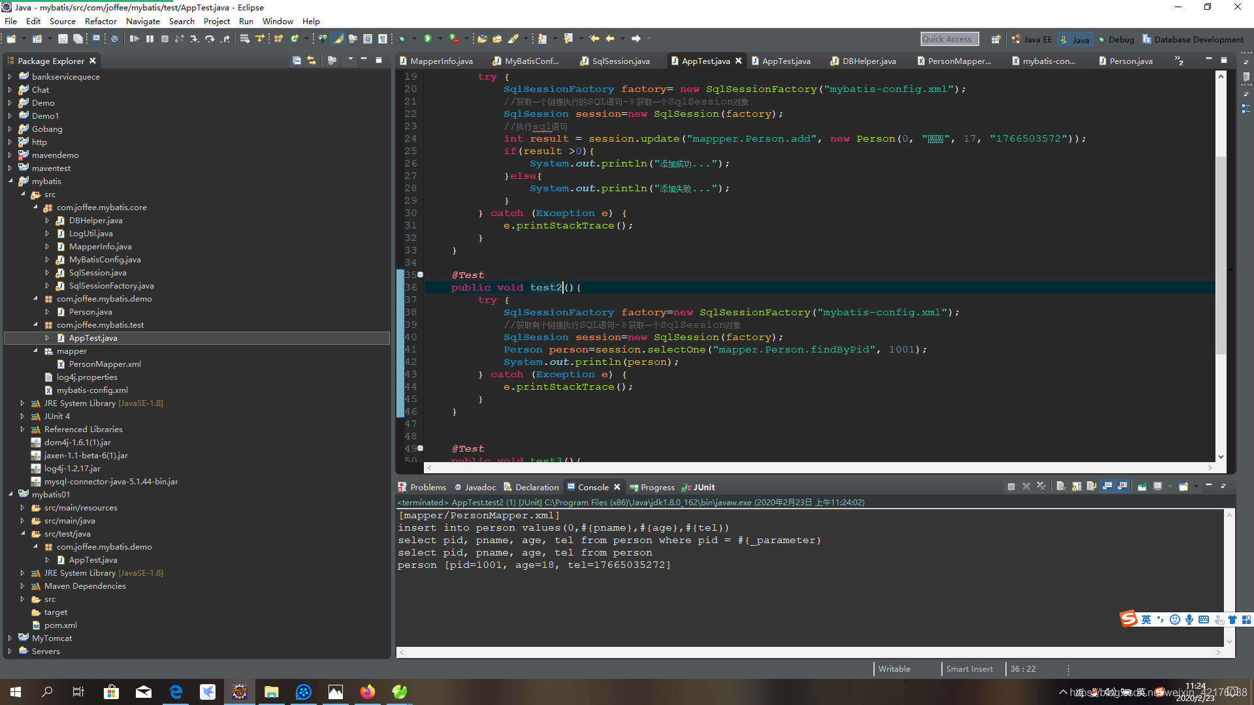Click inside the Quick Access field
Viewport: 1254px width, 705px height.
(950, 39)
